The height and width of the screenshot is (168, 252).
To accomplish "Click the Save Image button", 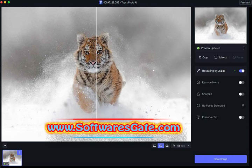I will pyautogui.click(x=220, y=159).
